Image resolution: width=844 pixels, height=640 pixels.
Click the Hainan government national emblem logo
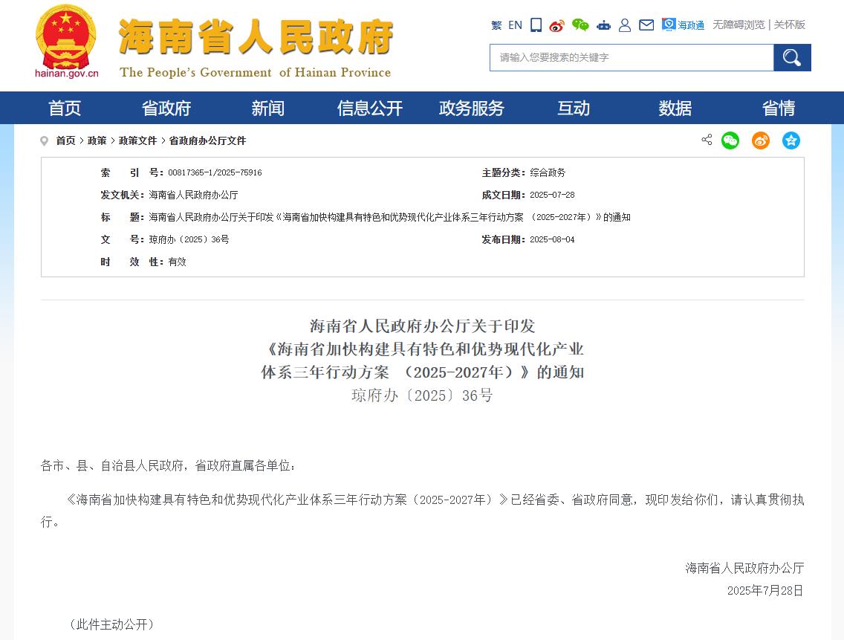point(66,37)
